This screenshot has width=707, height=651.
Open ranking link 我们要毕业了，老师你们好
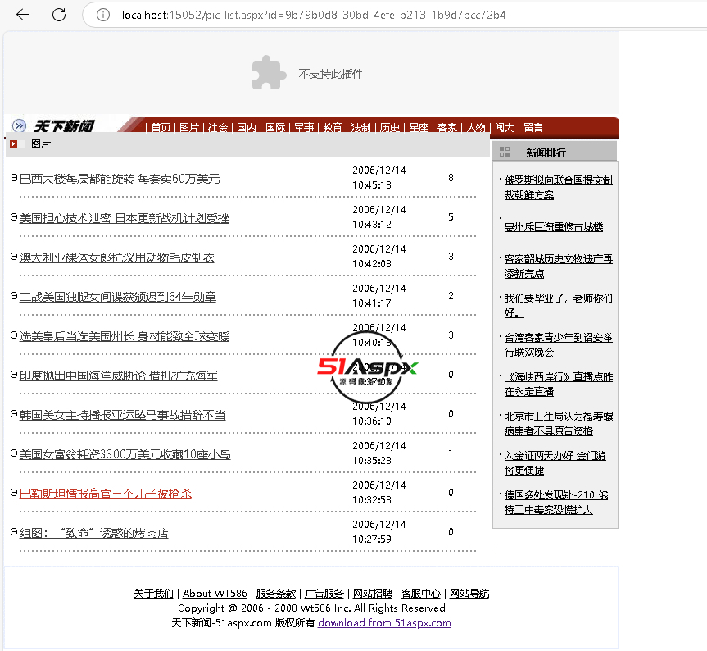click(x=558, y=306)
